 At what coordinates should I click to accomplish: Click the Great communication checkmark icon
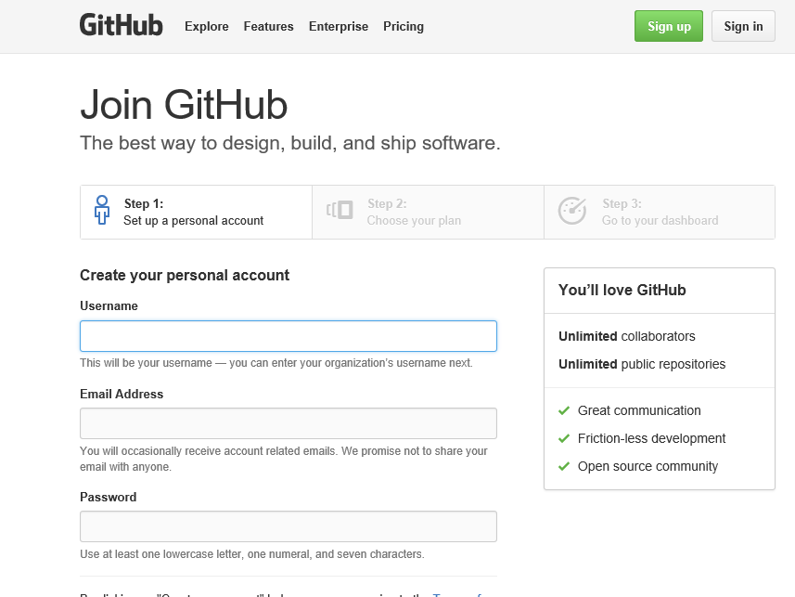(x=564, y=410)
